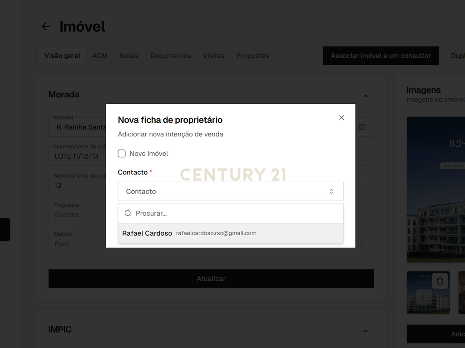Click the Distrito Faro field
Image resolution: width=465 pixels, height=348 pixels.
tap(77, 243)
